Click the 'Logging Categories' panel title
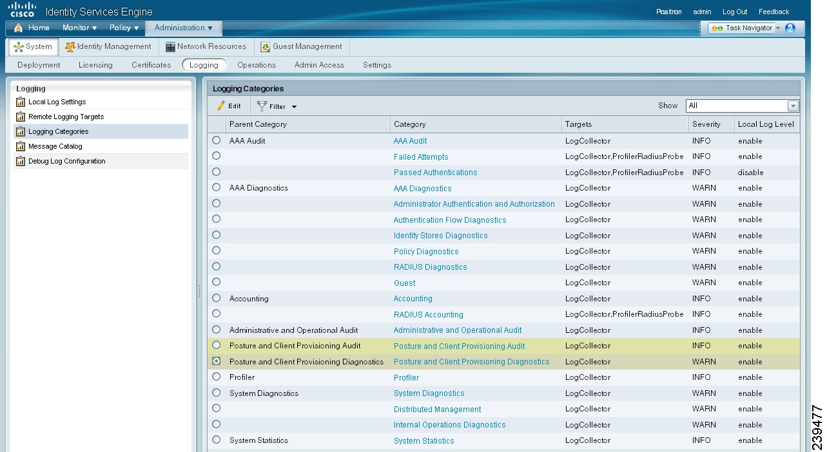Image resolution: width=827 pixels, height=452 pixels. [x=248, y=89]
